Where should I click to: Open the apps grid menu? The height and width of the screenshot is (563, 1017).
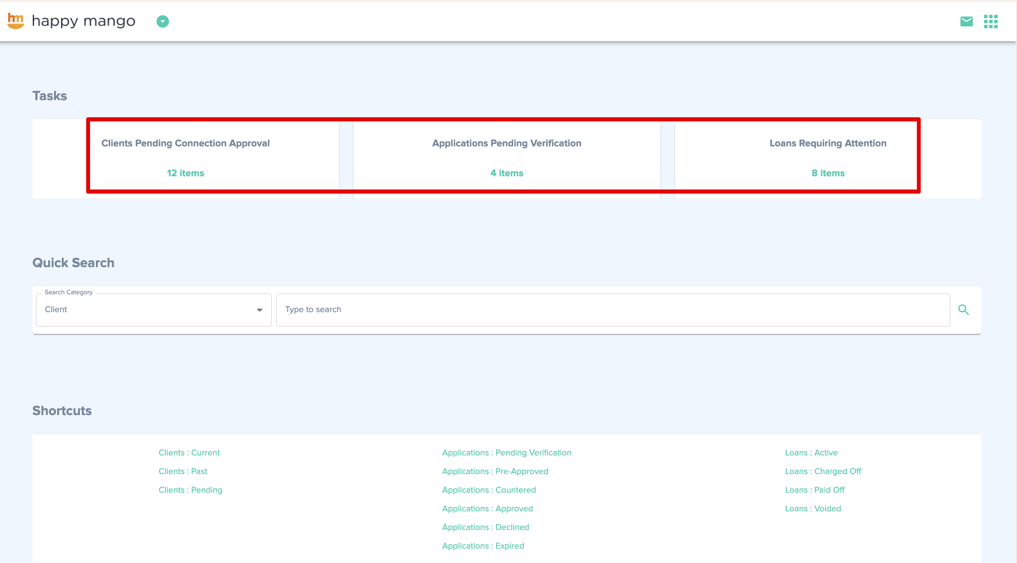[991, 21]
